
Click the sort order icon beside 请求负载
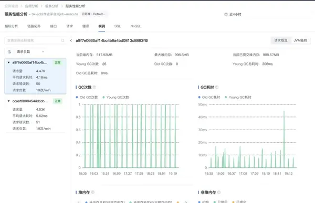[x=9, y=52]
